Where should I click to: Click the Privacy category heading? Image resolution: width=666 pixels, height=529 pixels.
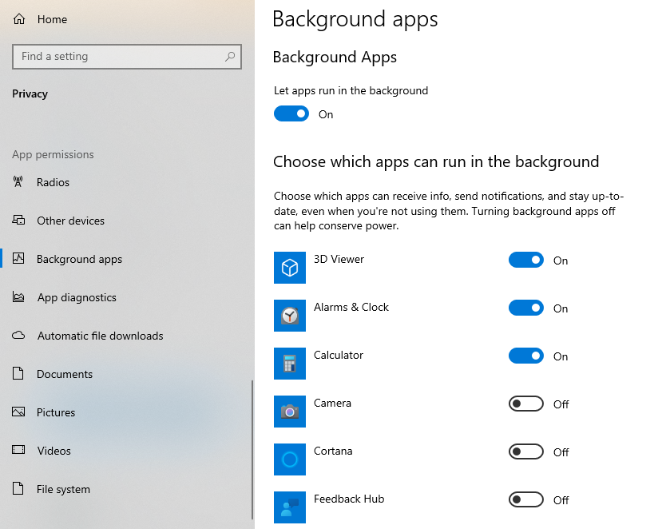pyautogui.click(x=30, y=94)
